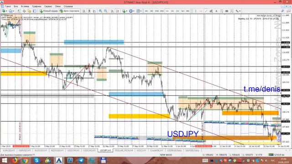This screenshot has height=164, width=292.
Task: Select the text A tool
Action: [x=216, y=11]
